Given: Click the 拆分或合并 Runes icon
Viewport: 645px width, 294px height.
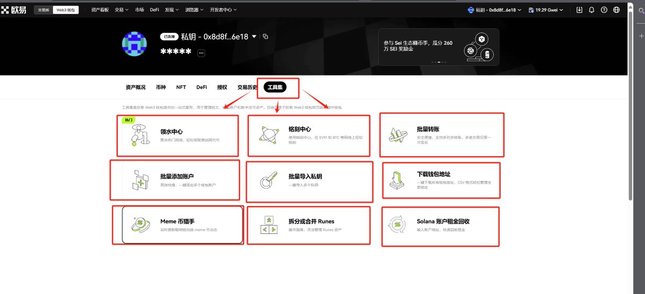Looking at the screenshot, I should pos(268,225).
